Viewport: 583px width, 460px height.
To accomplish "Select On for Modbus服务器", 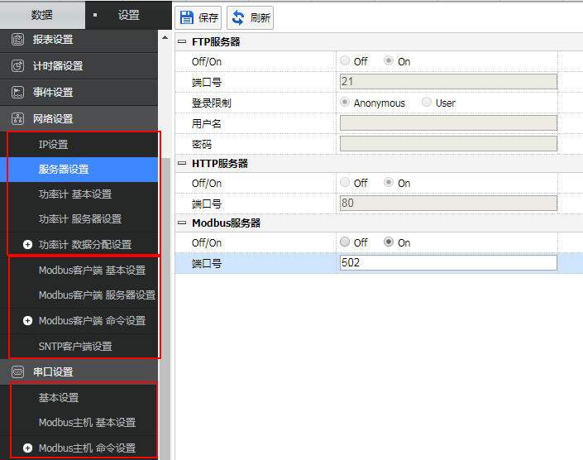I will [389, 242].
